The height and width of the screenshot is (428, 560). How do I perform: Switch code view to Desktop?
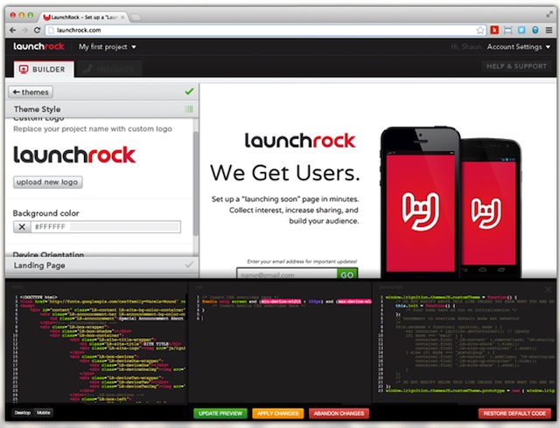(23, 412)
